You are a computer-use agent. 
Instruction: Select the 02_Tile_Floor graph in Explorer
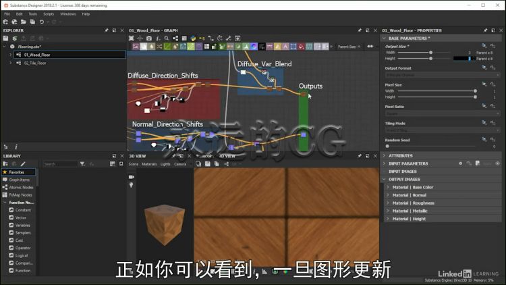(x=35, y=63)
